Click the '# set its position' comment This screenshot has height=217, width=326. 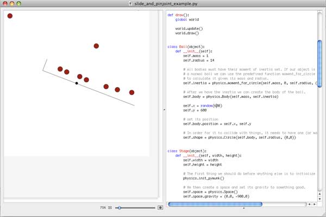[200, 120]
